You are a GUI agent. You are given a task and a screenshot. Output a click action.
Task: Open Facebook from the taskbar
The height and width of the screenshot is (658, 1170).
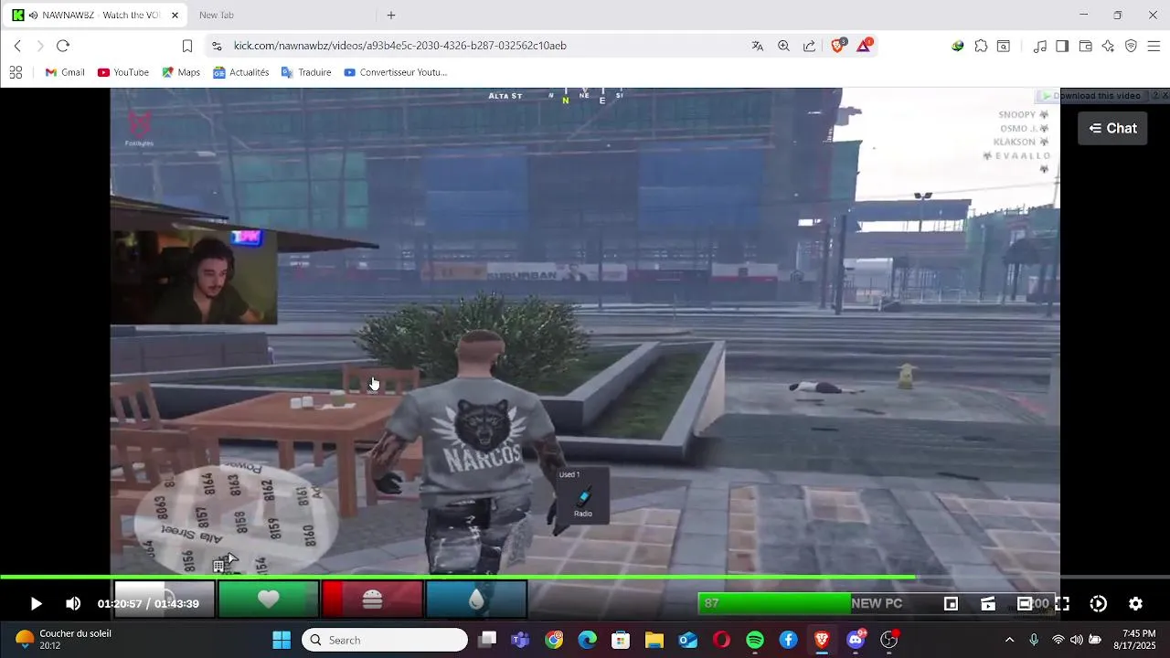point(789,640)
